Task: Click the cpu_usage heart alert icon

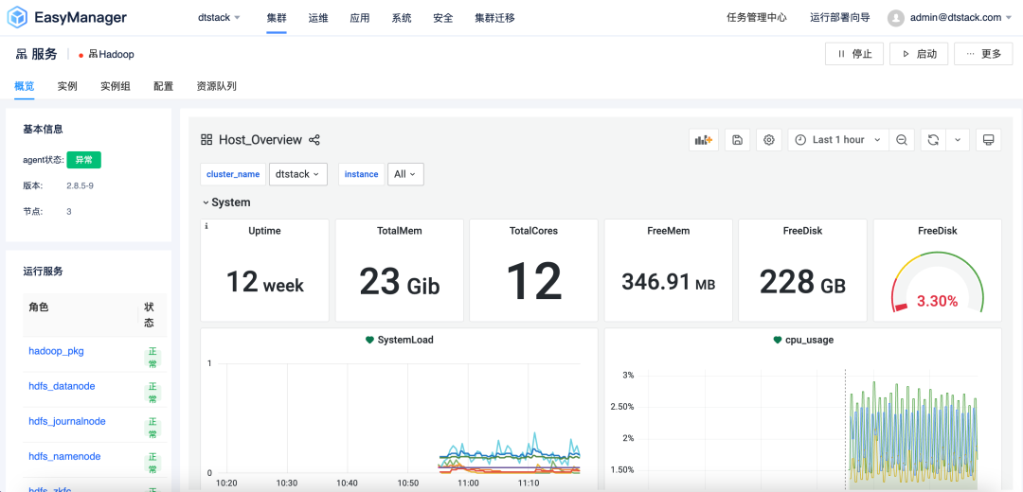Action: pyautogui.click(x=778, y=340)
